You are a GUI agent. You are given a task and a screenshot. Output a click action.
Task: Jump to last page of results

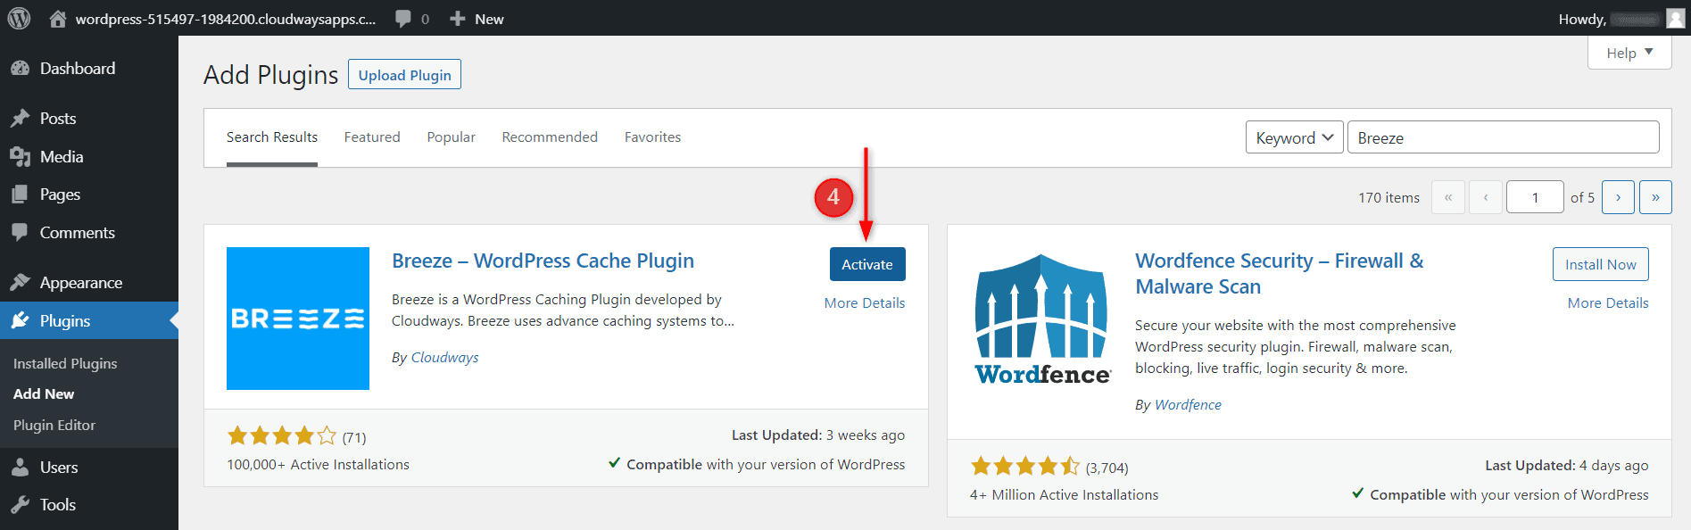click(1654, 197)
